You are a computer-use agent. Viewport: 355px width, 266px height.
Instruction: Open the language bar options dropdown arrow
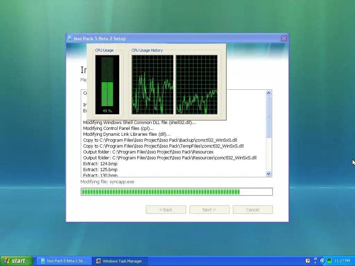(315, 263)
